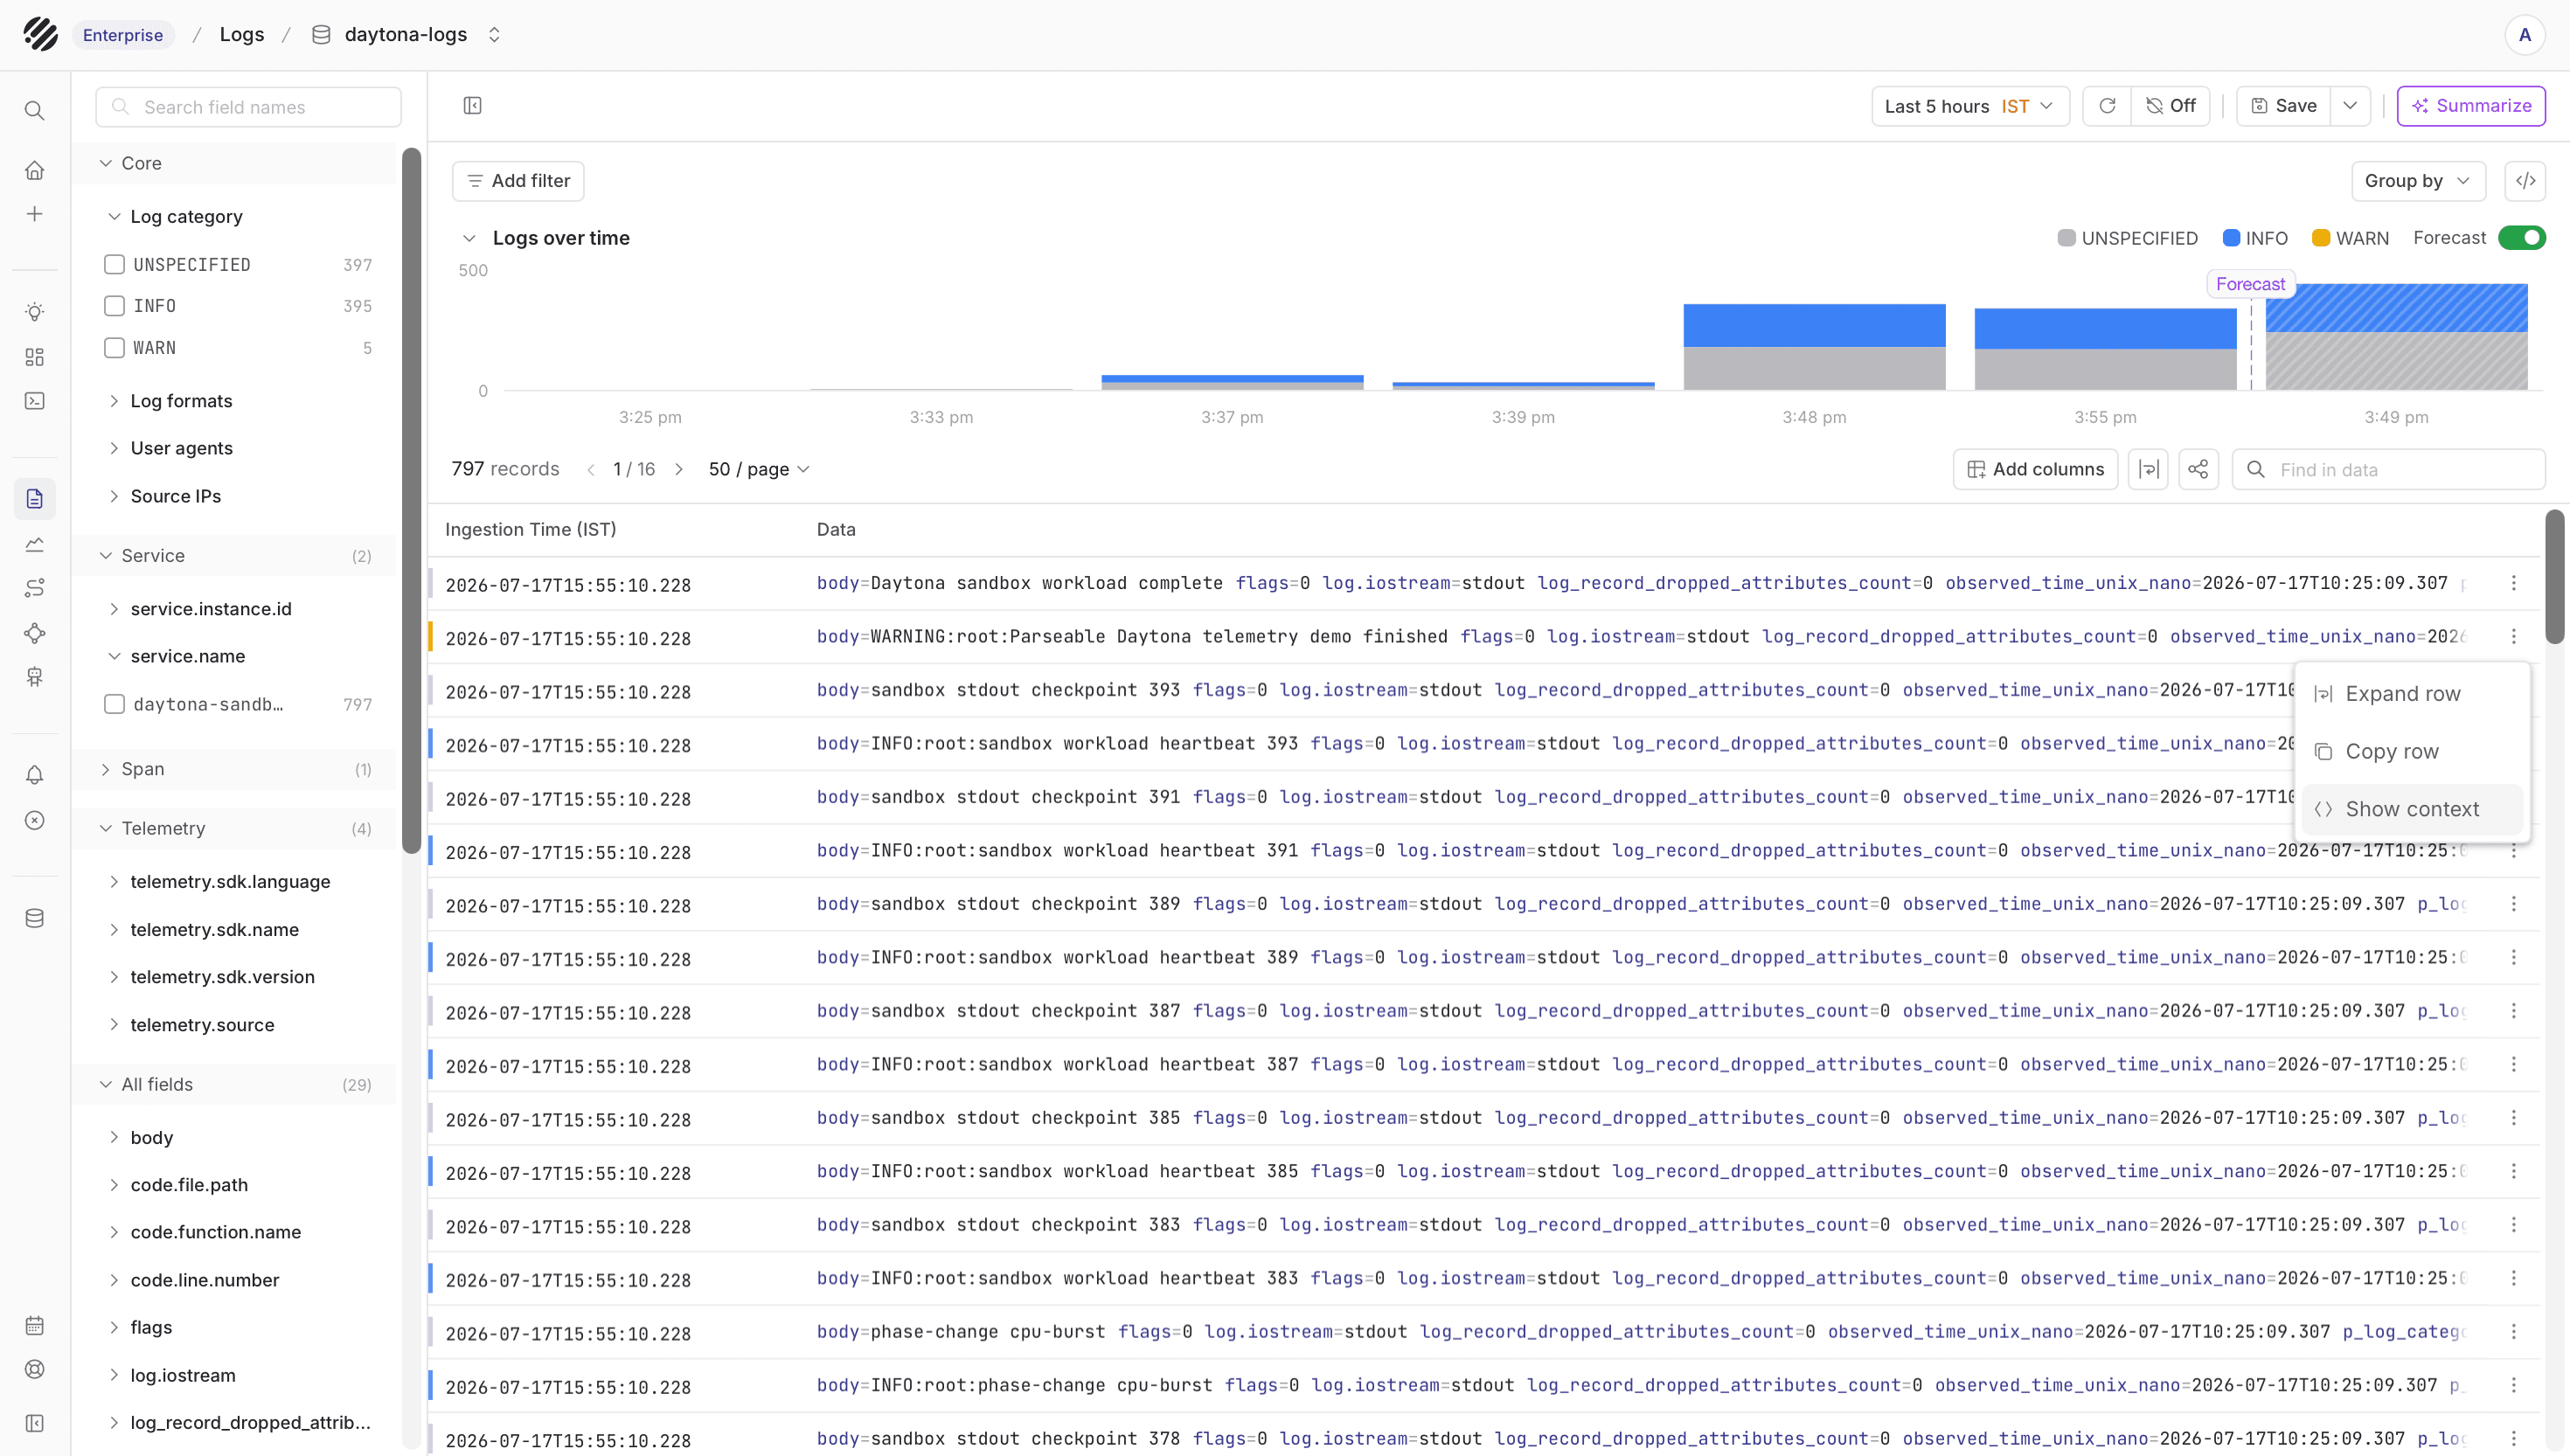Click the 3:48 pm chart bar

[x=1814, y=346]
